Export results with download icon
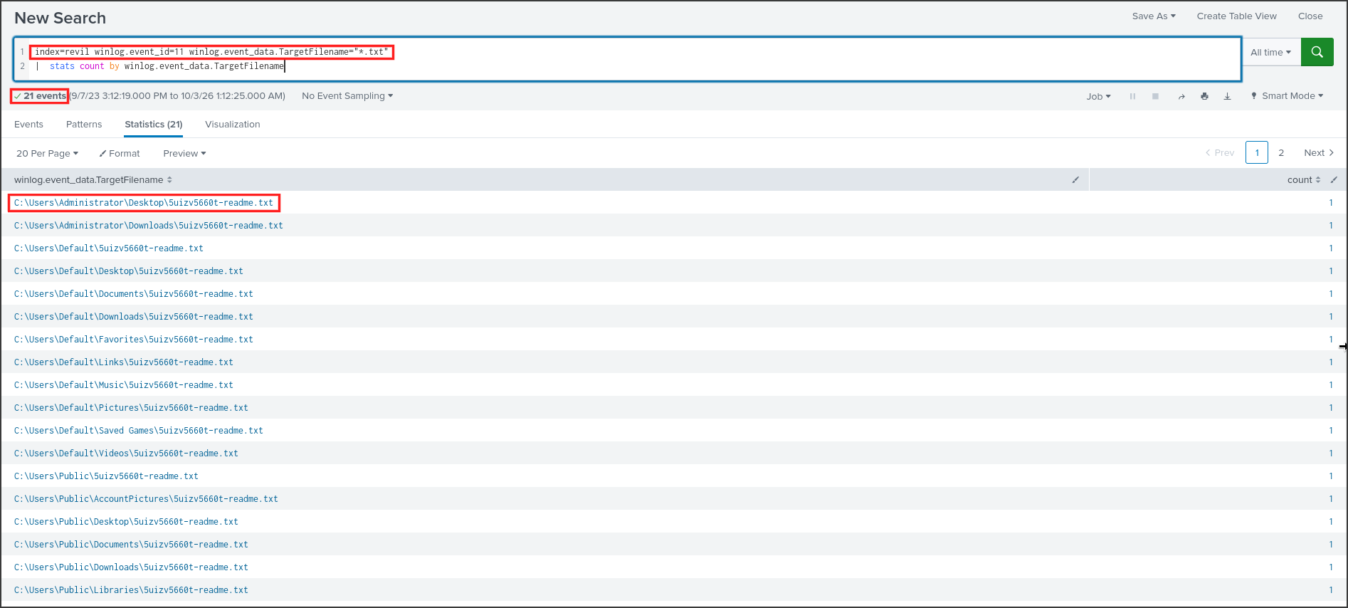The image size is (1348, 608). click(x=1227, y=96)
